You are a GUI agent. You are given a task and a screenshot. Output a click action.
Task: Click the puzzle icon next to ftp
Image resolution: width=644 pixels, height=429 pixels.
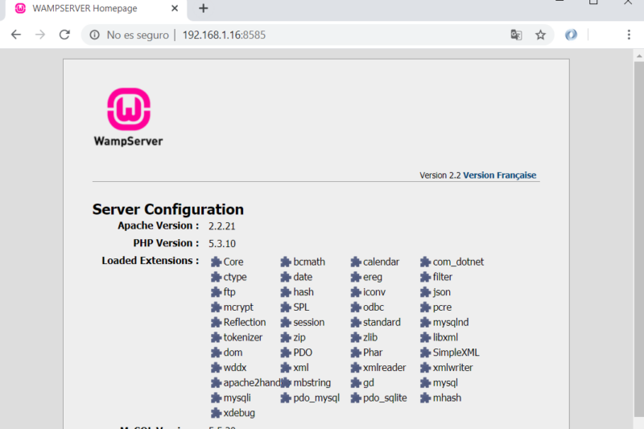click(x=216, y=292)
